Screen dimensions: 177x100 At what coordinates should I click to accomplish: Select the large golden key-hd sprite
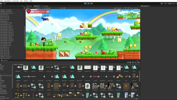coord(119,77)
